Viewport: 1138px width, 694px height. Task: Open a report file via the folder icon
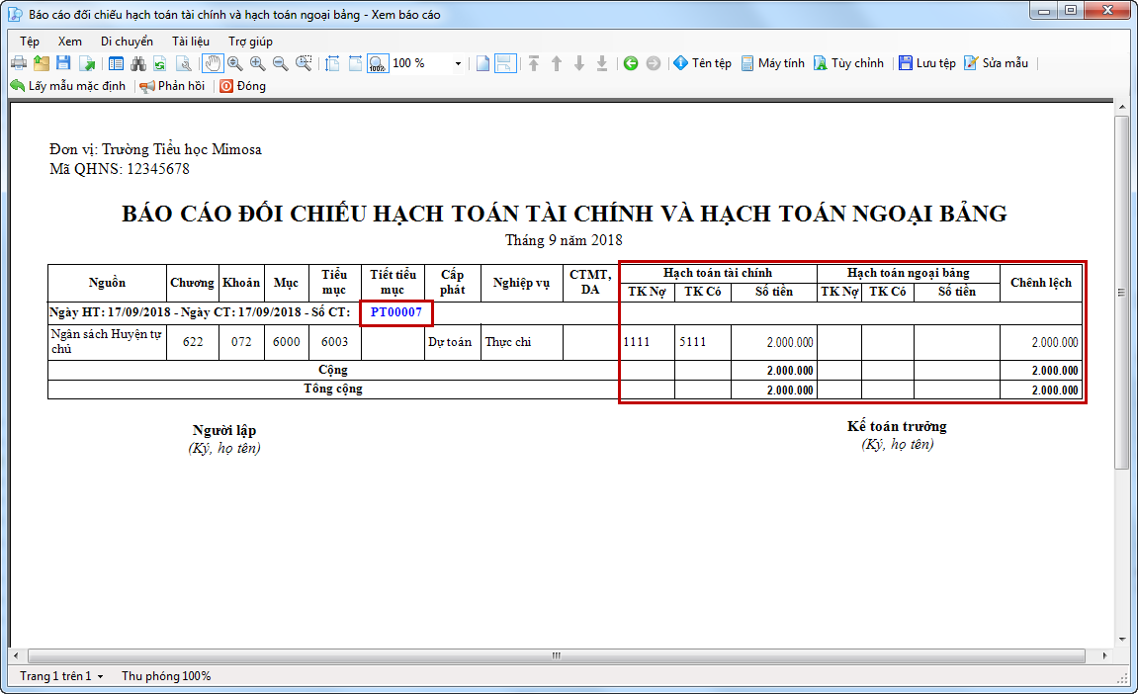[42, 63]
